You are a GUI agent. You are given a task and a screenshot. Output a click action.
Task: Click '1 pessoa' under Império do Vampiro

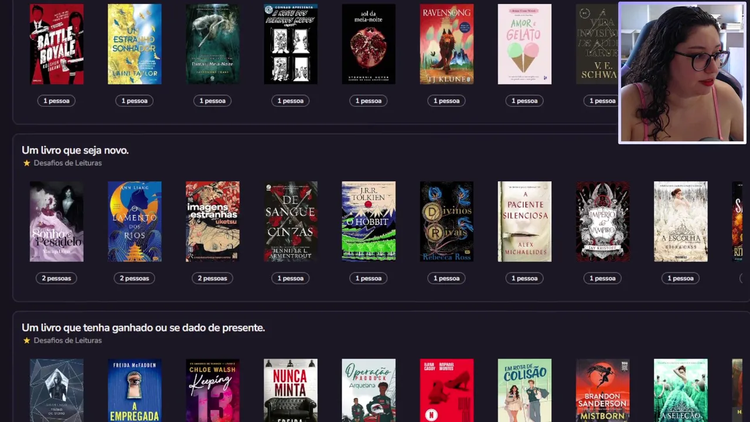click(x=602, y=278)
